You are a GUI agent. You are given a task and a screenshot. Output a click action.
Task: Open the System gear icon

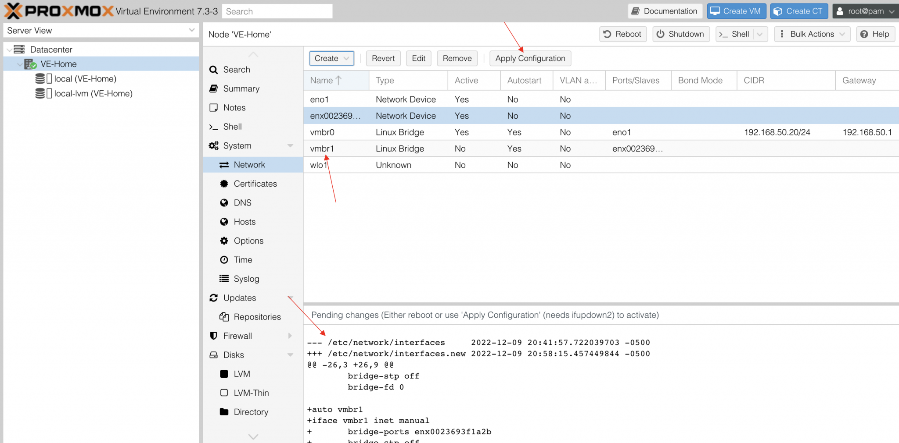[x=213, y=145]
